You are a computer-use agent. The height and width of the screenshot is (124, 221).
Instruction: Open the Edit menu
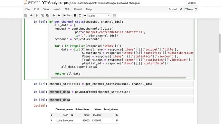pos(36,9)
